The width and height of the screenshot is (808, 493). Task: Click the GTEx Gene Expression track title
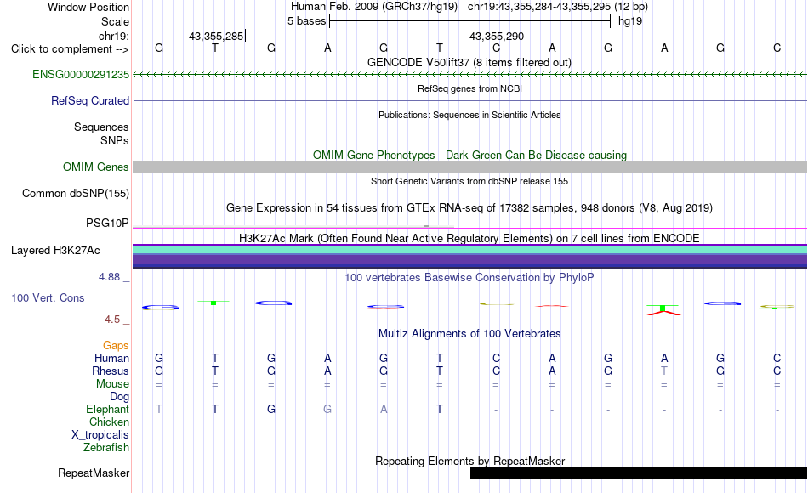469,208
